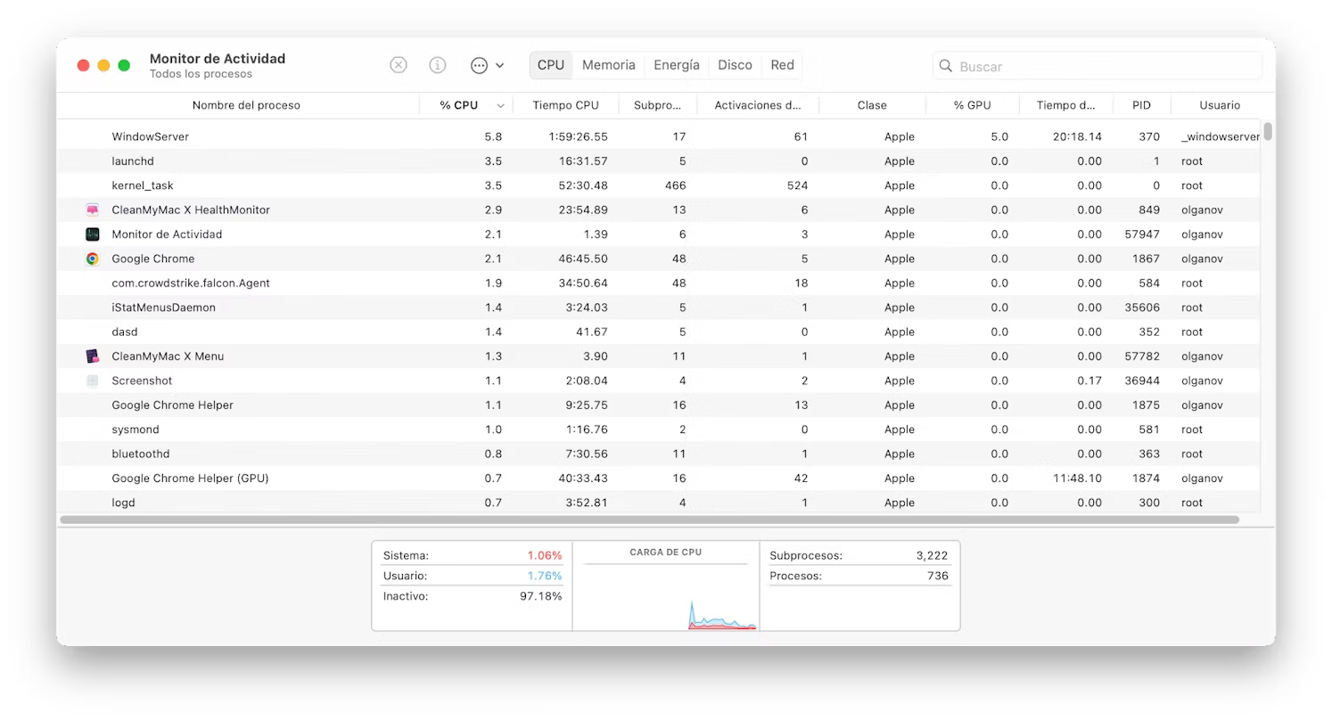The image size is (1332, 721).
Task: Switch to the CPU tab
Action: click(x=551, y=65)
